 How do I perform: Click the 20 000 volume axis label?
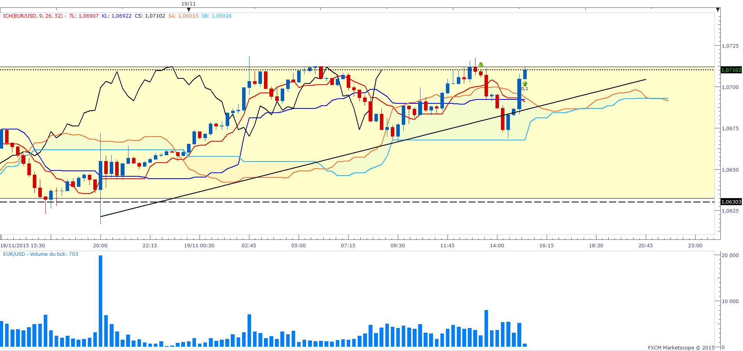730,255
